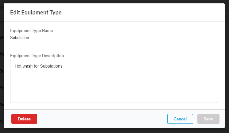Click the grey Save button
The height and width of the screenshot is (133, 229).
208,119
